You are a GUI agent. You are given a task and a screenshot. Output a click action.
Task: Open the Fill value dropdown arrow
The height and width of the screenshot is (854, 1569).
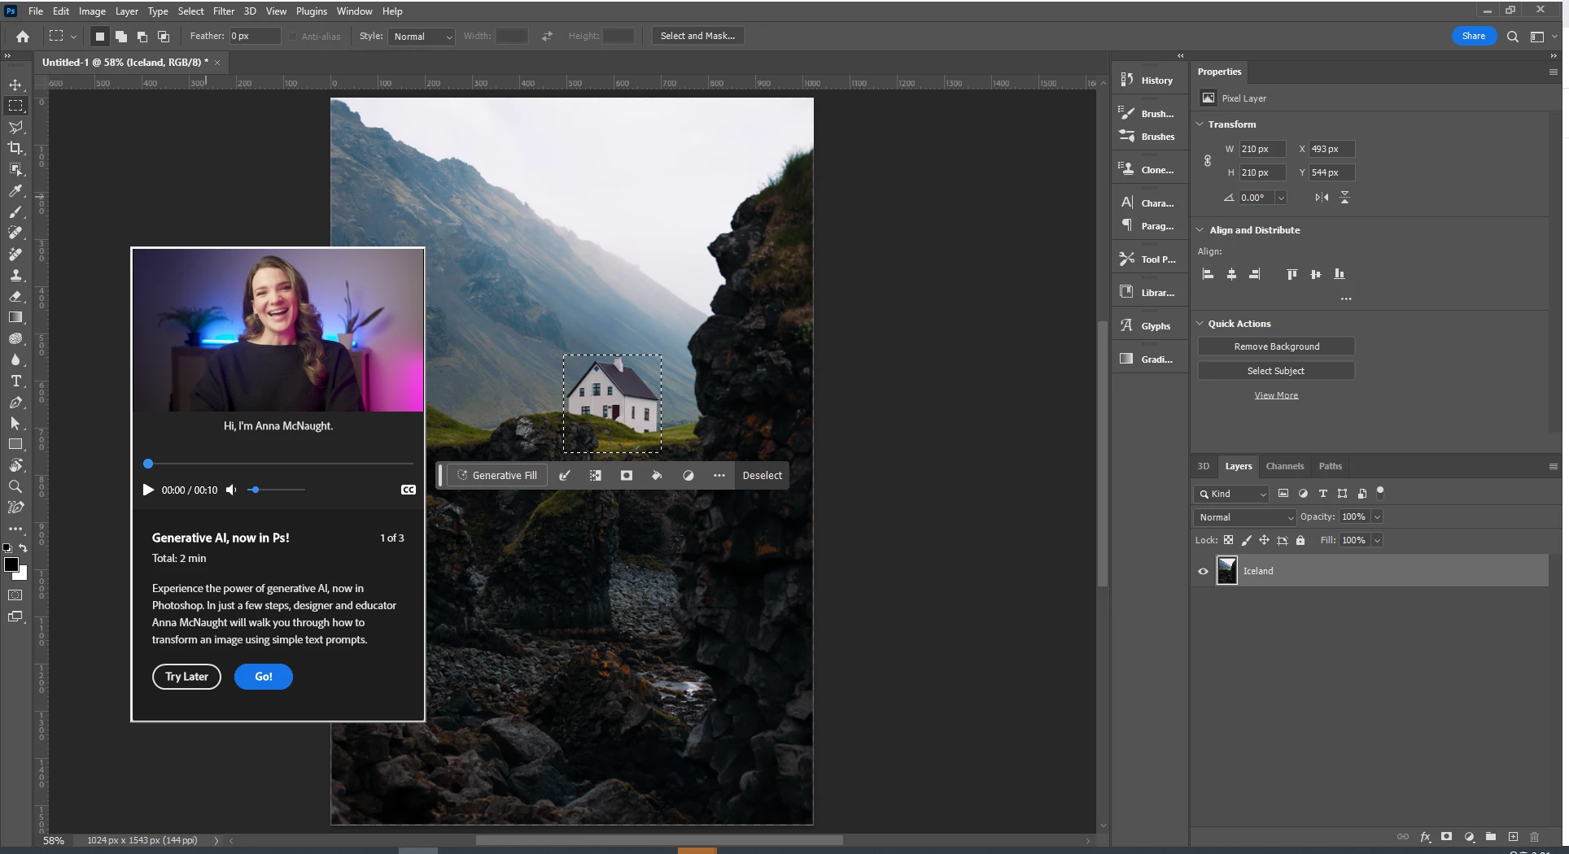pyautogui.click(x=1377, y=540)
